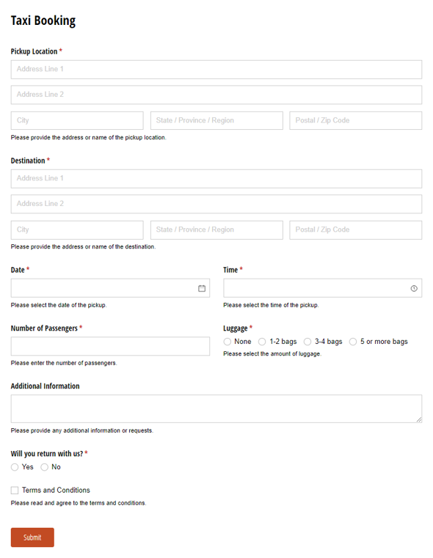Click the Destination State / Province / Region field
433x558 pixels.
tap(216, 230)
